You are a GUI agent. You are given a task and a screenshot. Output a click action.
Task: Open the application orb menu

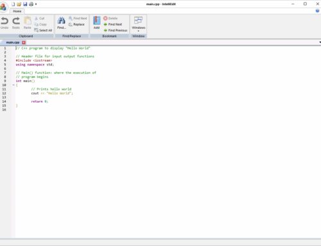click(x=3, y=7)
